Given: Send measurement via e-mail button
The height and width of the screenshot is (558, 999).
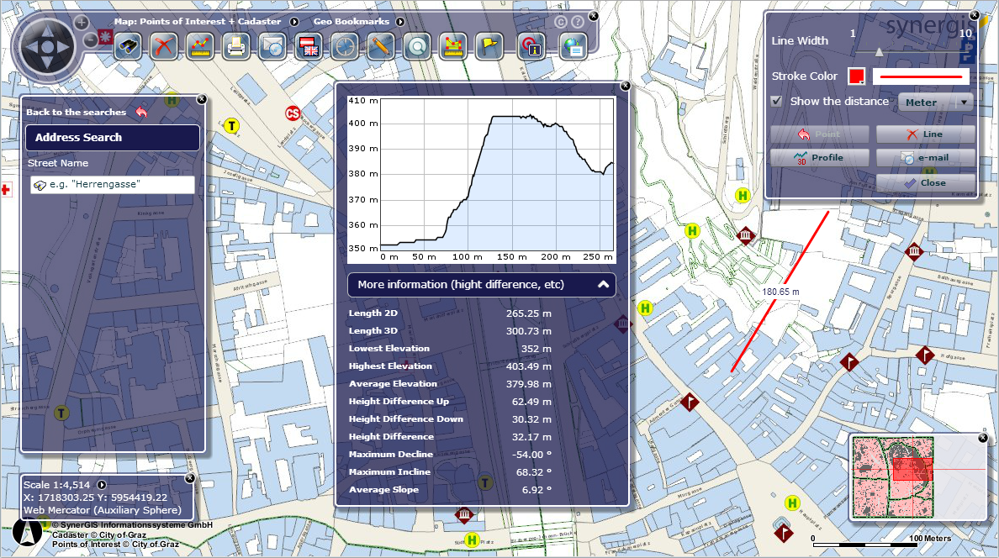Looking at the screenshot, I should pyautogui.click(x=925, y=157).
